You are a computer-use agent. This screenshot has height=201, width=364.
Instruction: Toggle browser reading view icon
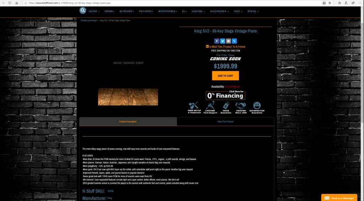324,3
